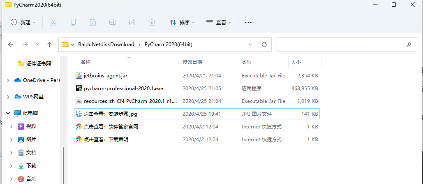Select the 下载声明 shortcut icon

coord(79,140)
